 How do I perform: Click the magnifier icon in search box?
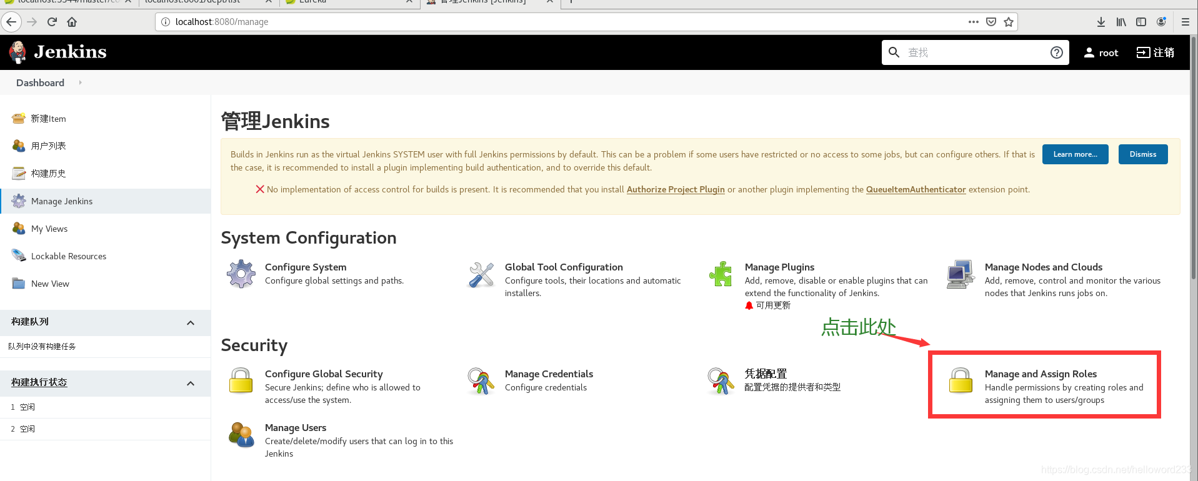pyautogui.click(x=894, y=52)
